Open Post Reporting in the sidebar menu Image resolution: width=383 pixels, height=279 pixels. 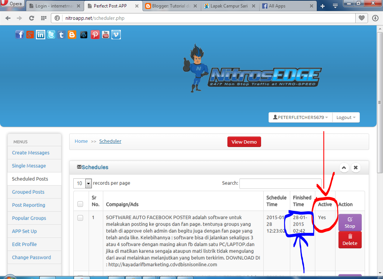[28, 205]
